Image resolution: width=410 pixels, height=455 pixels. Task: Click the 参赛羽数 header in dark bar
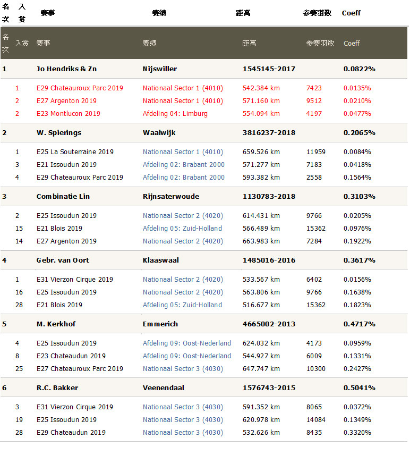pos(320,44)
